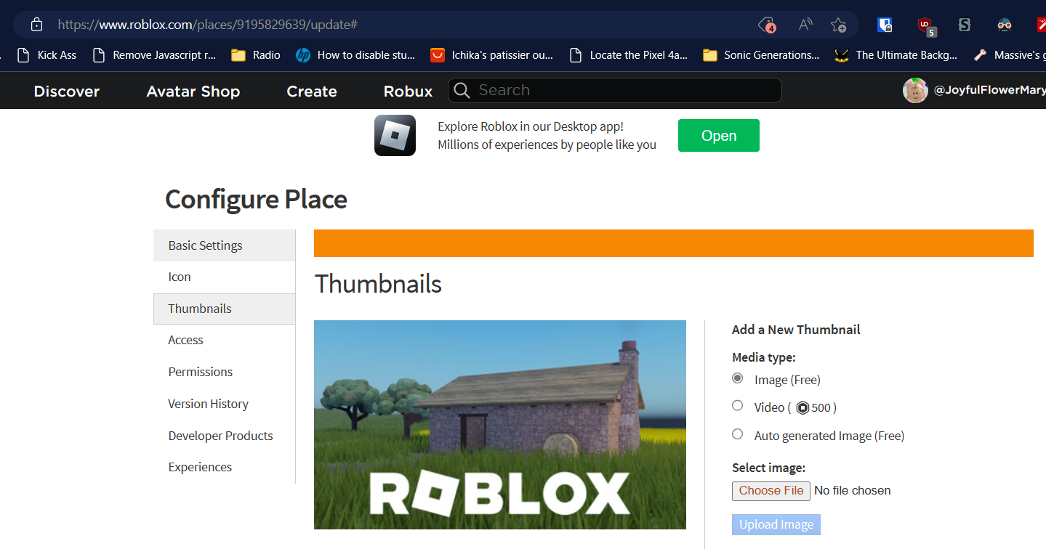Open the Sonic Generations bookmarks folder
Screen dimensions: 1046x549
(x=762, y=55)
